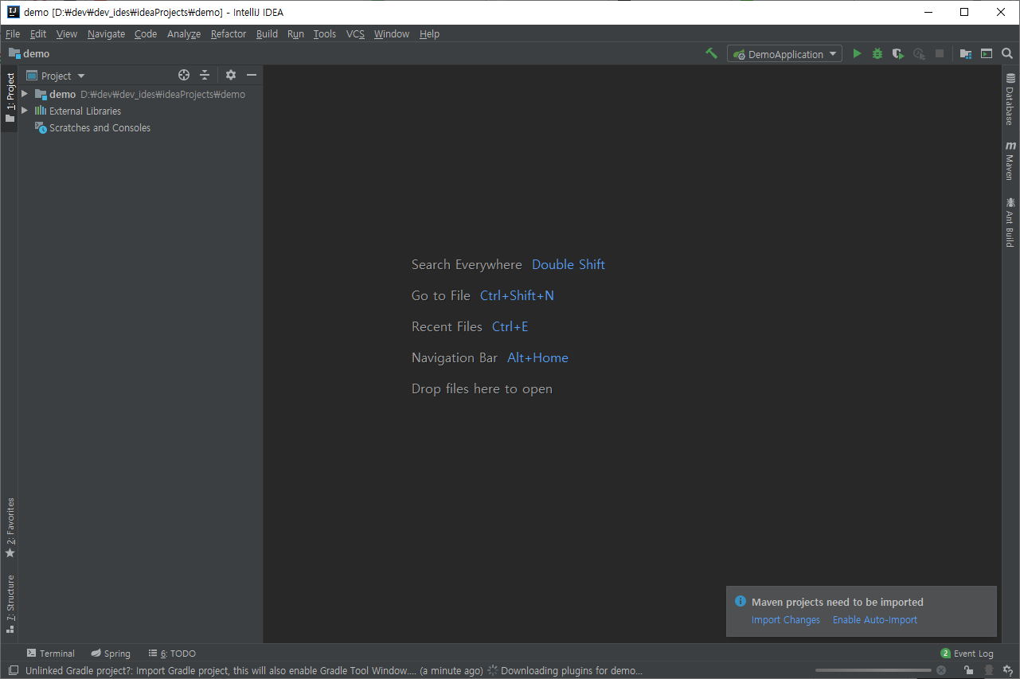Open the Ant Build tool window tab
The height and width of the screenshot is (679, 1020).
tap(1010, 222)
